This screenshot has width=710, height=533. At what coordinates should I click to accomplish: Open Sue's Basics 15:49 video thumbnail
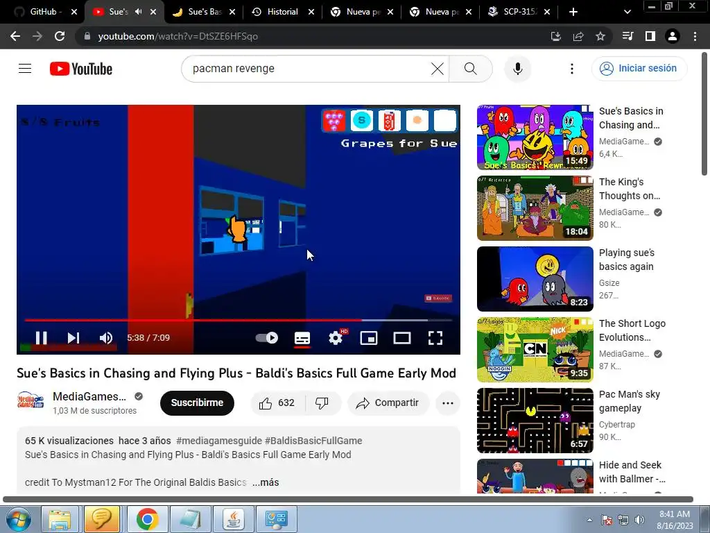[x=535, y=137]
